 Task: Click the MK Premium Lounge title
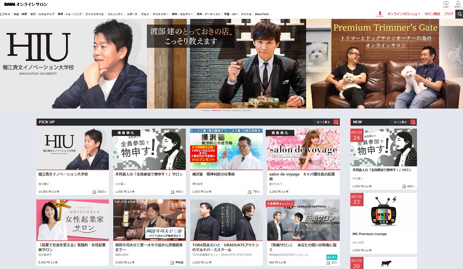(370, 234)
